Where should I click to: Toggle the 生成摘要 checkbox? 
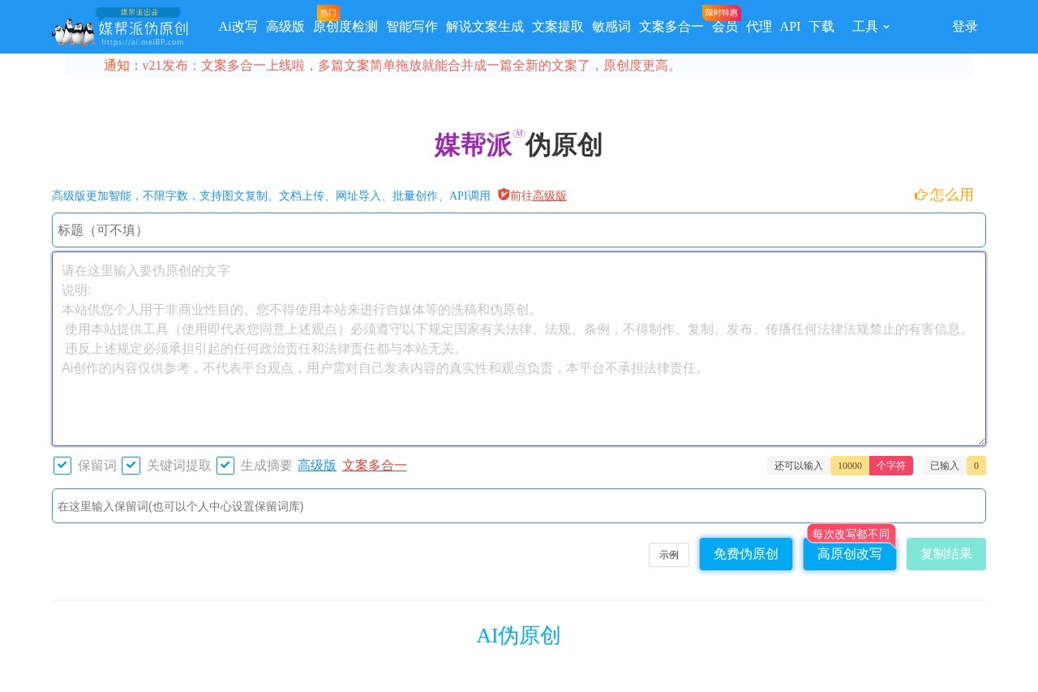225,466
